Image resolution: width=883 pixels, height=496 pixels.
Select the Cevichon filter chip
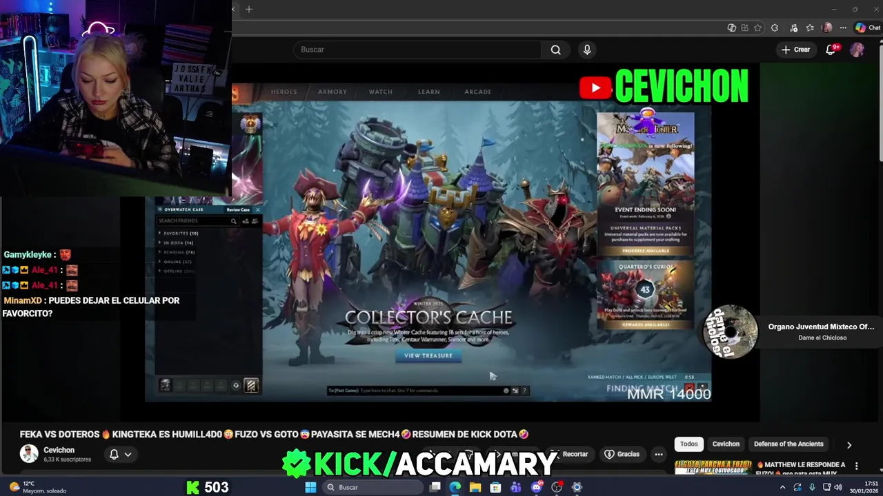point(726,444)
